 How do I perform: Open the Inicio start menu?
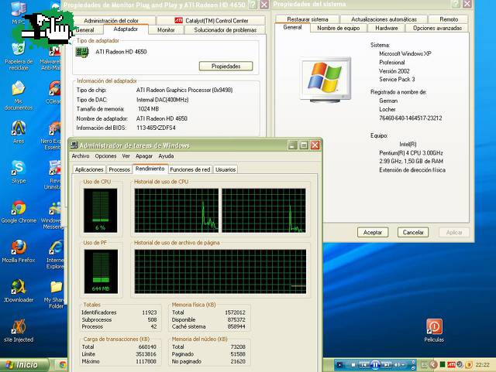[x=24, y=365]
